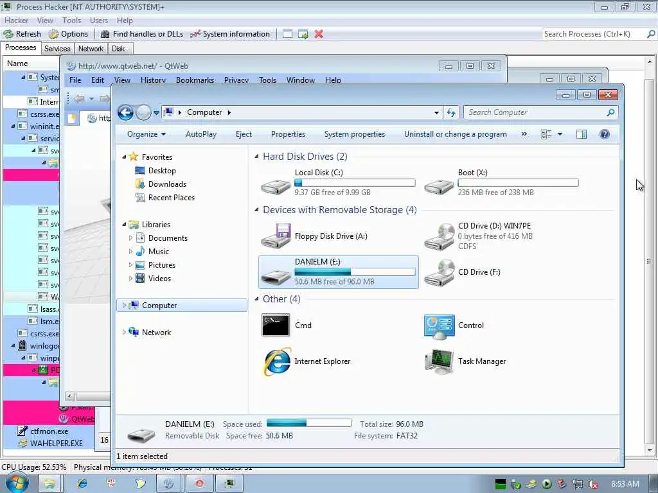
Task: Switch to the Services tab
Action: (57, 49)
